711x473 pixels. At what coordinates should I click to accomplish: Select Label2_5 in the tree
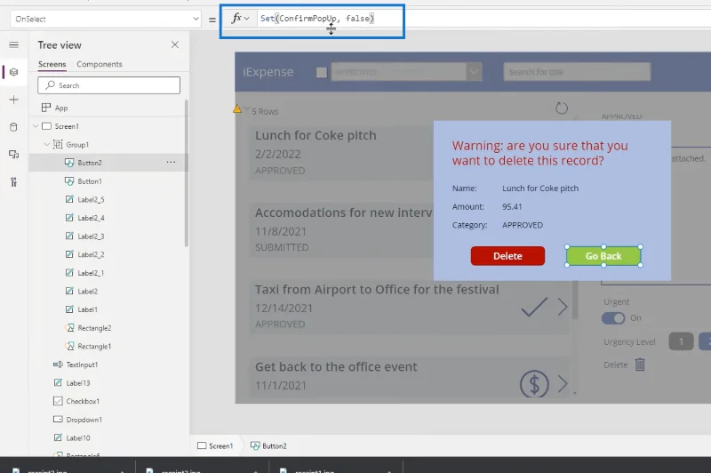[x=91, y=199]
